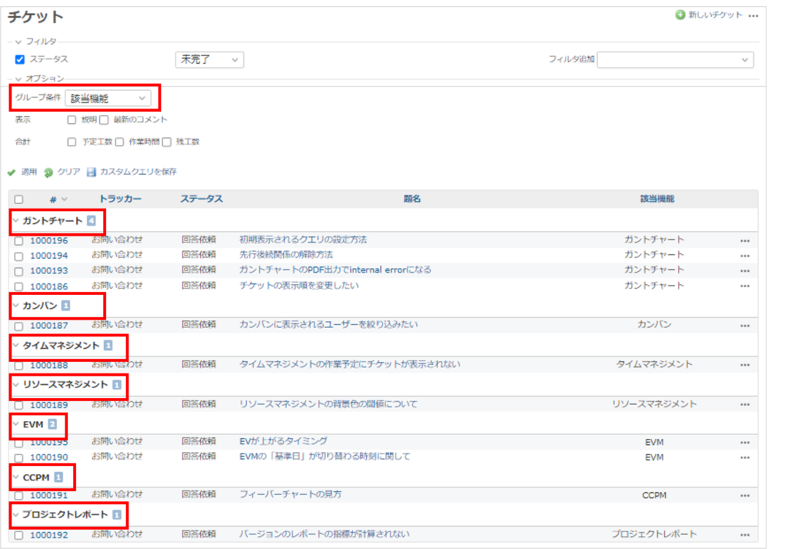Open the 未完了 status dropdown

[209, 59]
